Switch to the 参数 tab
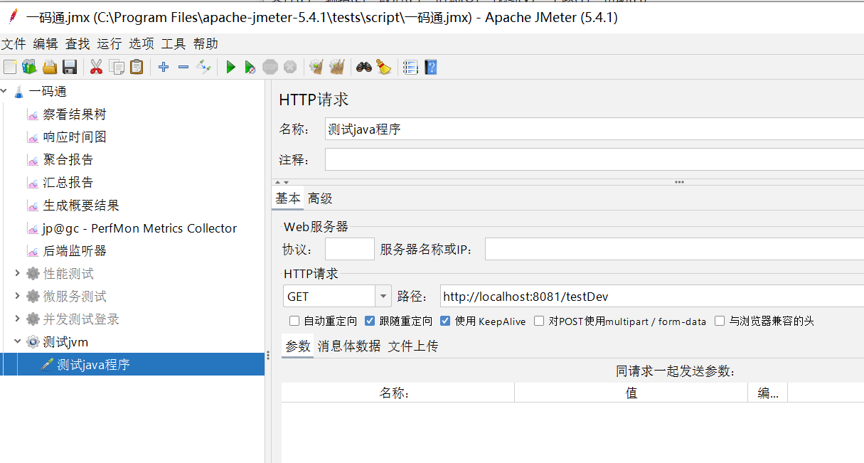 298,346
